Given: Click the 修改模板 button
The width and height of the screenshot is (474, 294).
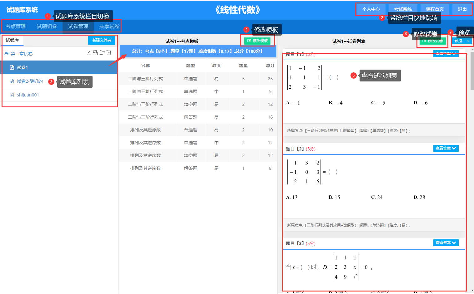Looking at the screenshot, I should click(257, 41).
